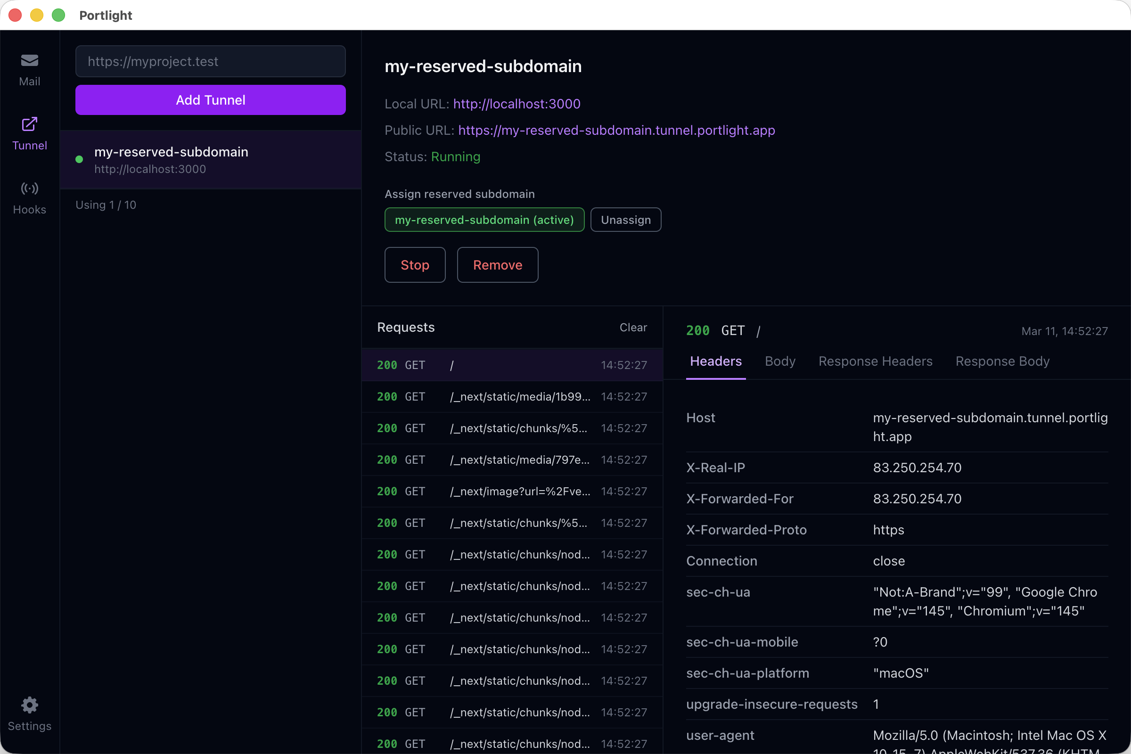Focus the https://myproject.test URL field
Viewport: 1131px width, 754px height.
click(211, 62)
